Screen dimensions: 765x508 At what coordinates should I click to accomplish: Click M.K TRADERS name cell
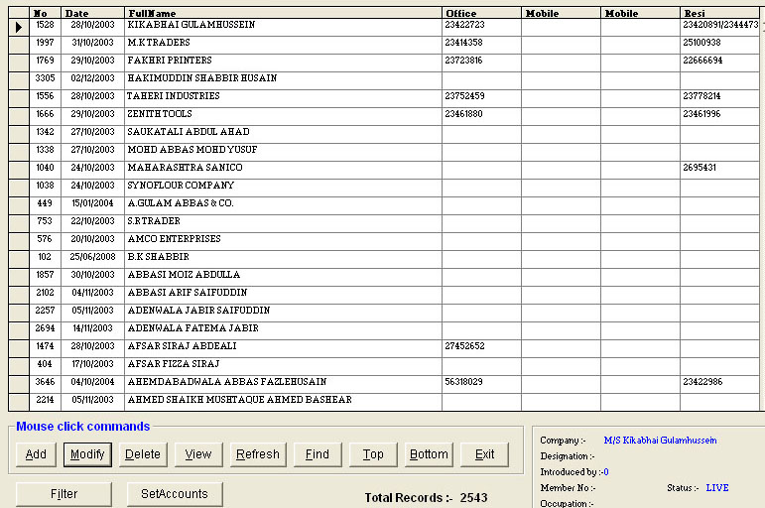[x=283, y=45]
